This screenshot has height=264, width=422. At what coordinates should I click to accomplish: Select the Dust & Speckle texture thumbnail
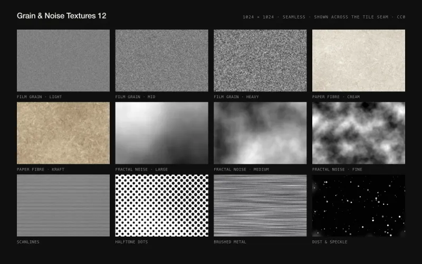coord(359,205)
